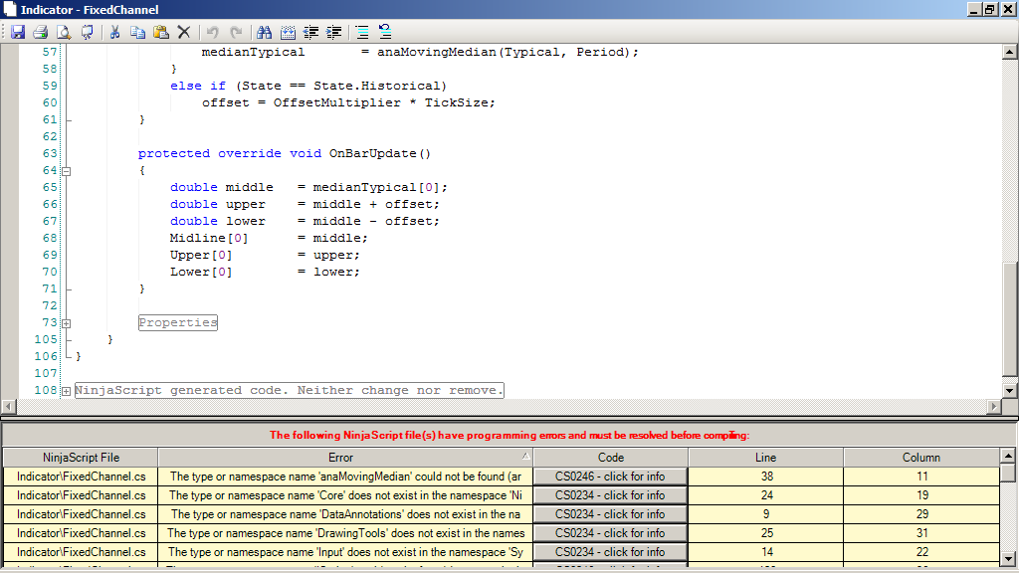Screen dimensions: 1019x573
Task: Select the 'Core' does not exist error
Action: click(x=345, y=495)
